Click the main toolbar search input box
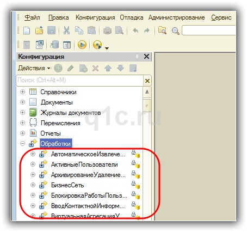Screen dimensions: 247x232 (x=208, y=30)
